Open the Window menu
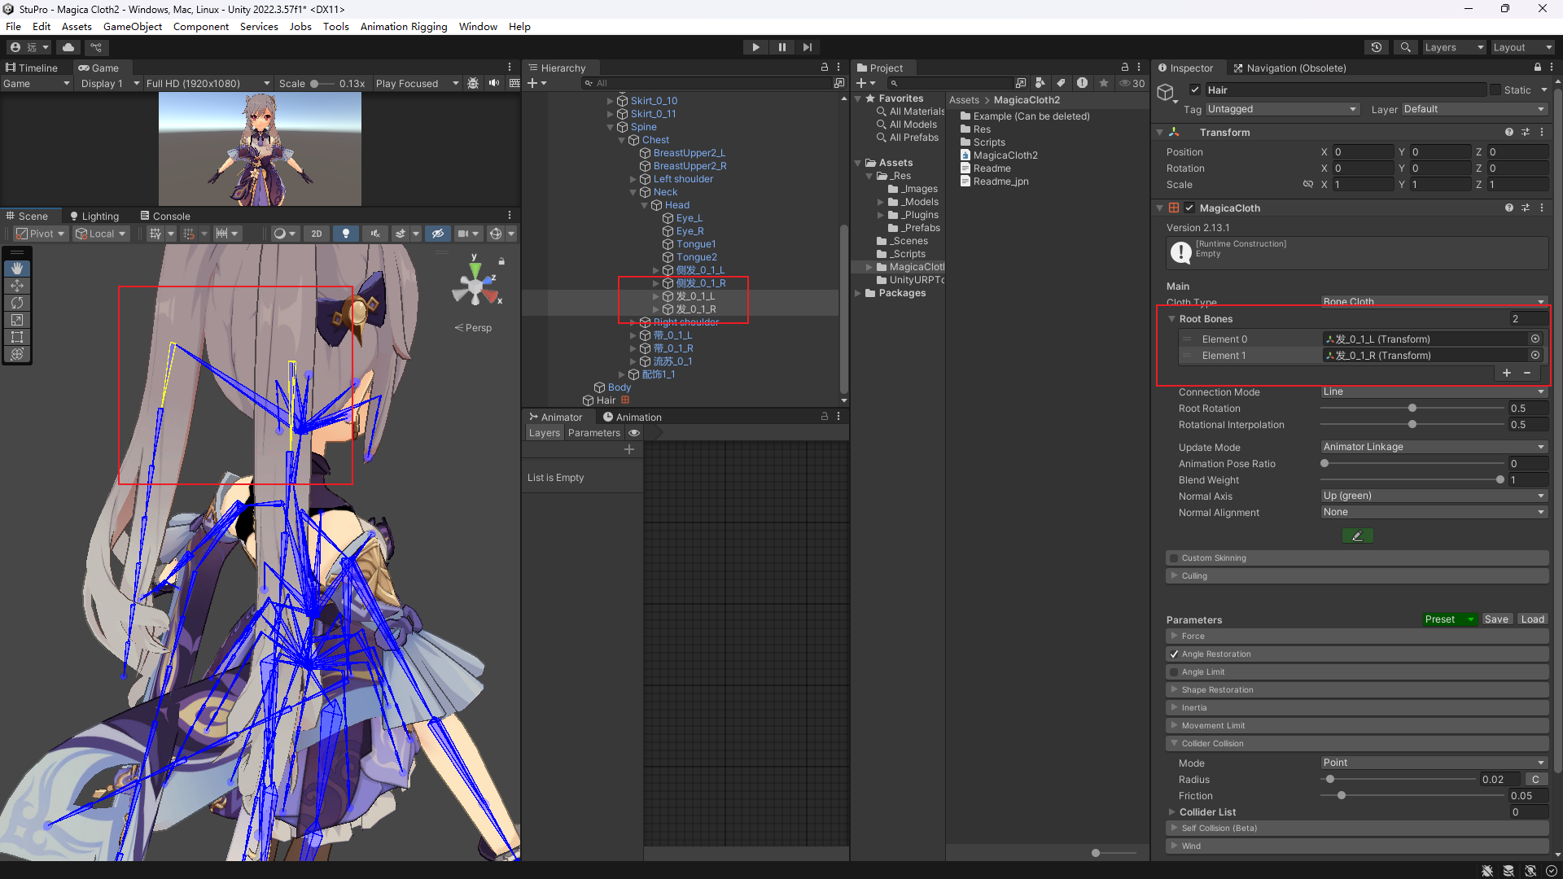The width and height of the screenshot is (1563, 879). pos(478,26)
